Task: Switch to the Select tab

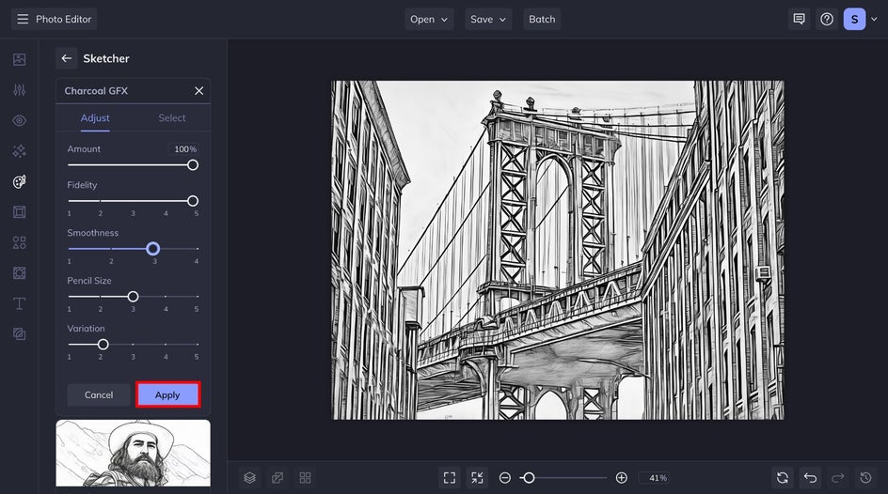Action: coord(171,118)
